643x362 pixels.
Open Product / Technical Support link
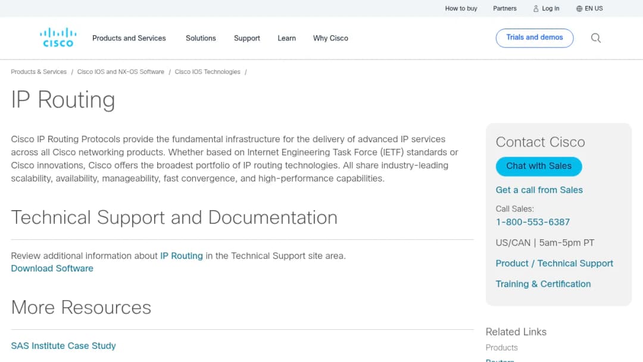[x=554, y=263]
